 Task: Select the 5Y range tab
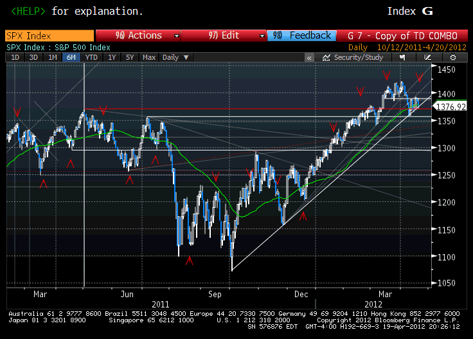(x=130, y=57)
